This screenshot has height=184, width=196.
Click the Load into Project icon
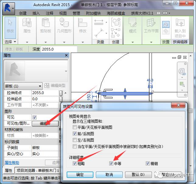click(x=180, y=22)
